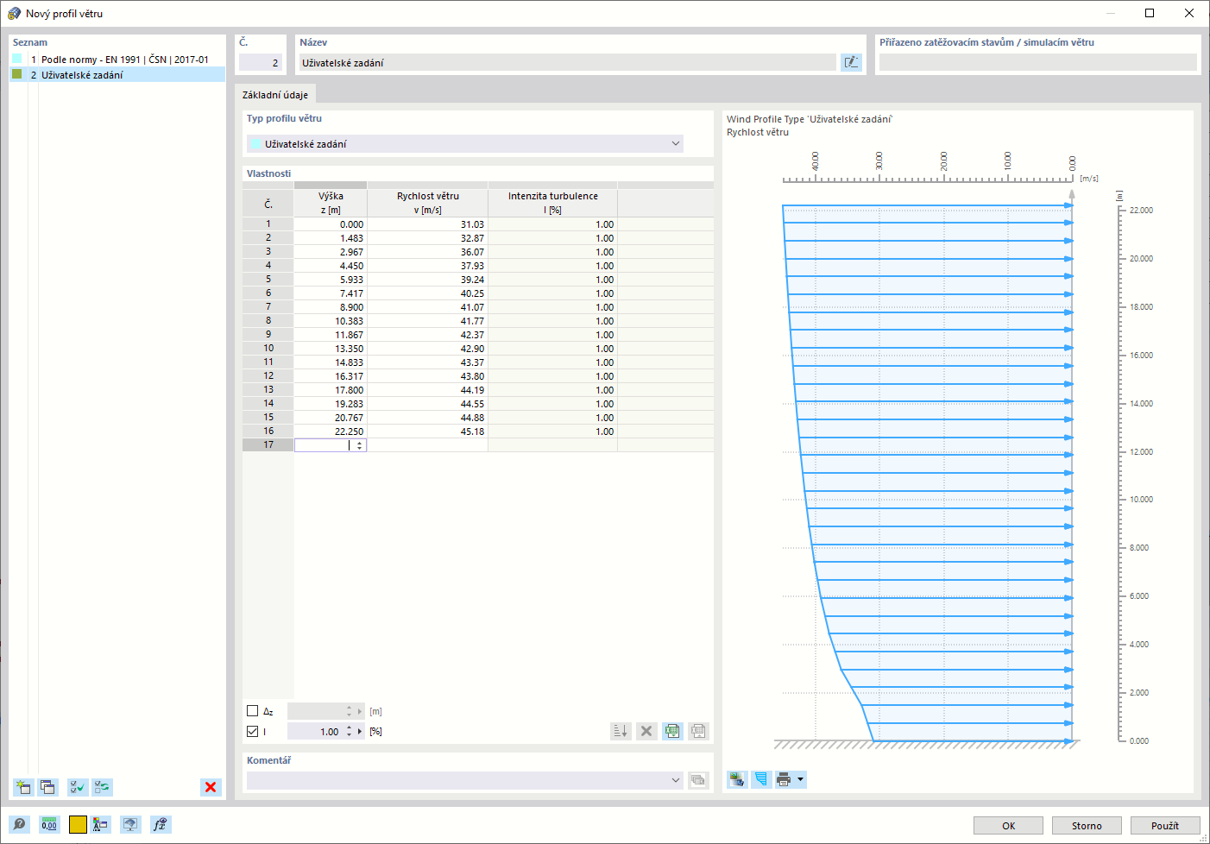Viewport: 1210px width, 844px height.
Task: Click the wind speed cell 44.88
Action: (x=427, y=418)
